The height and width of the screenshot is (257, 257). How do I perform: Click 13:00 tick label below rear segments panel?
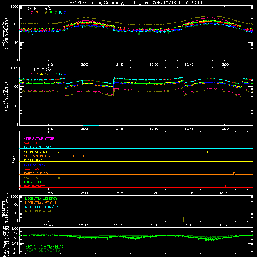pos(224,129)
